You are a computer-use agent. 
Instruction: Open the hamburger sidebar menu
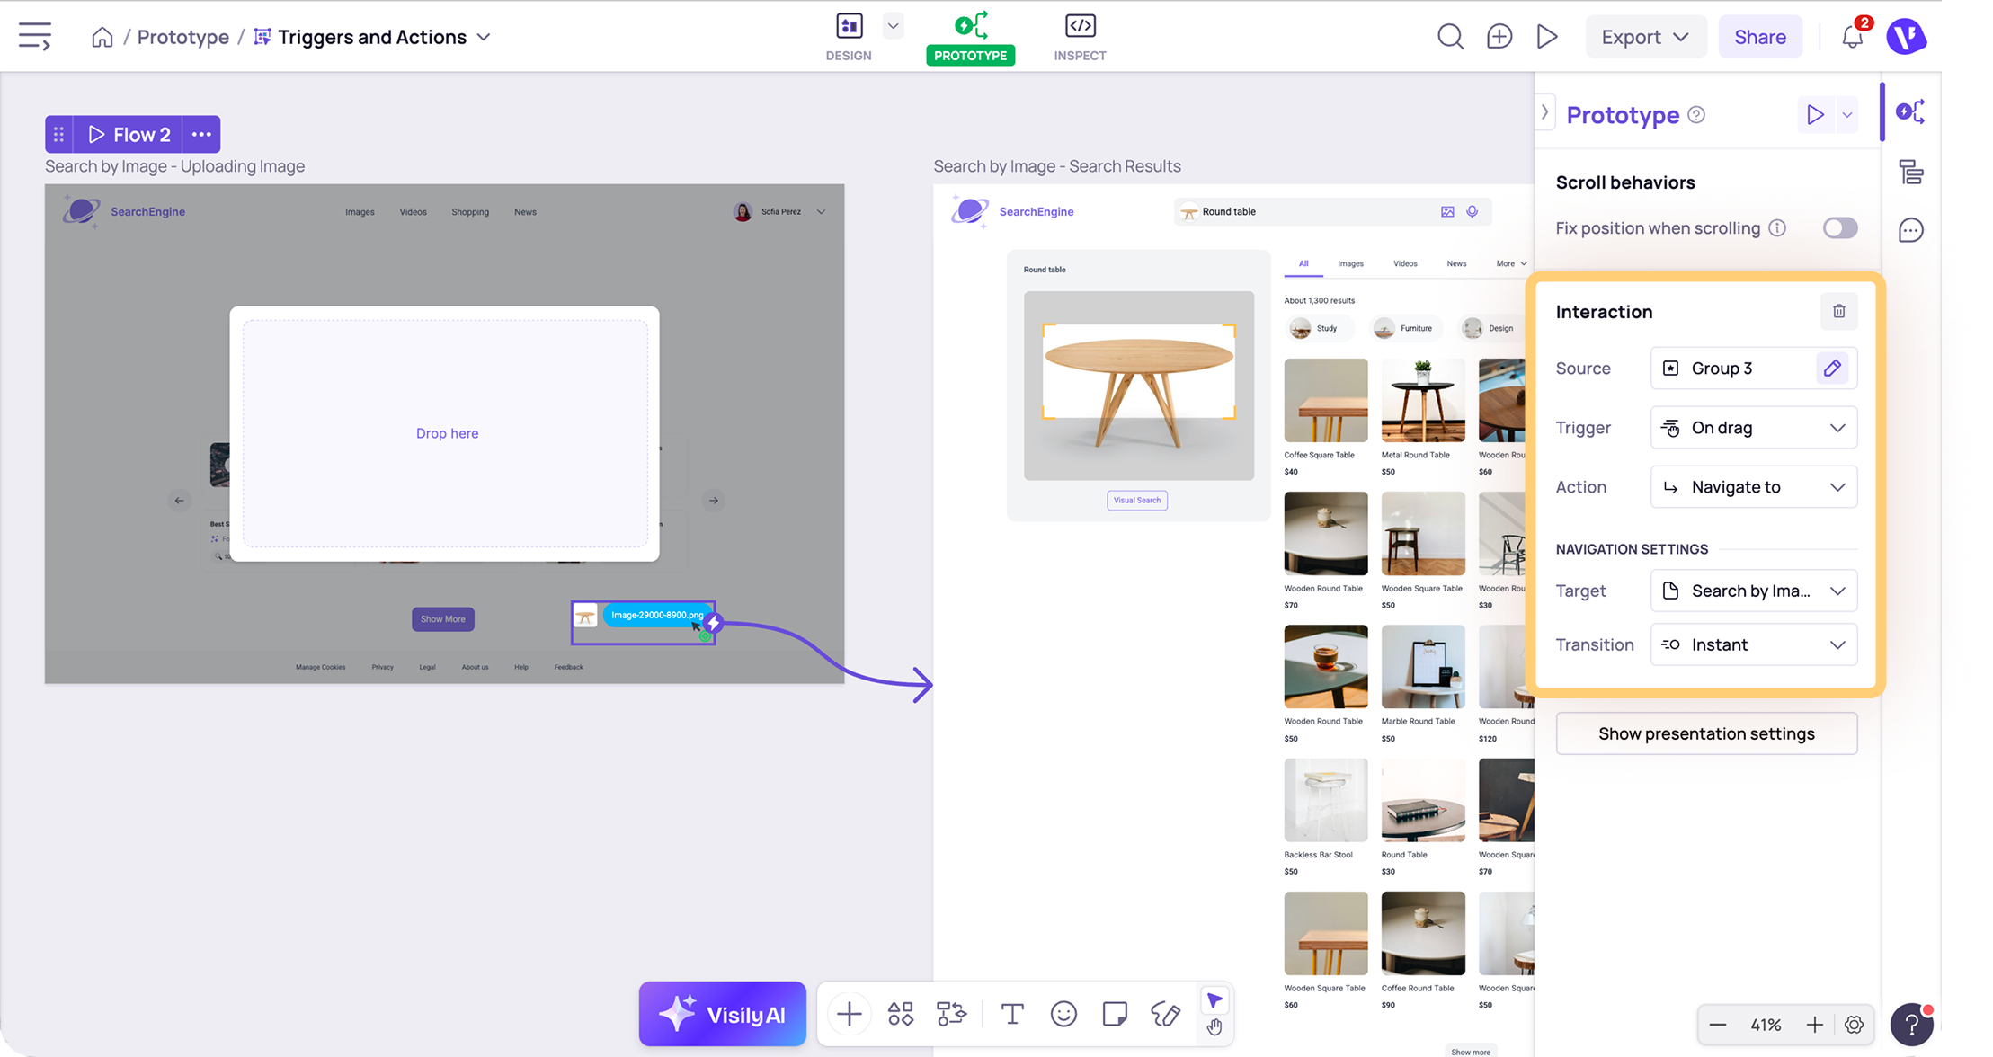click(35, 37)
